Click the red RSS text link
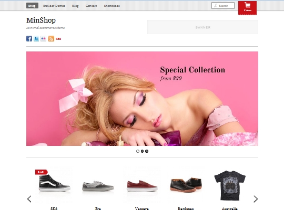Viewport: 284px width, 210px height. click(x=58, y=39)
